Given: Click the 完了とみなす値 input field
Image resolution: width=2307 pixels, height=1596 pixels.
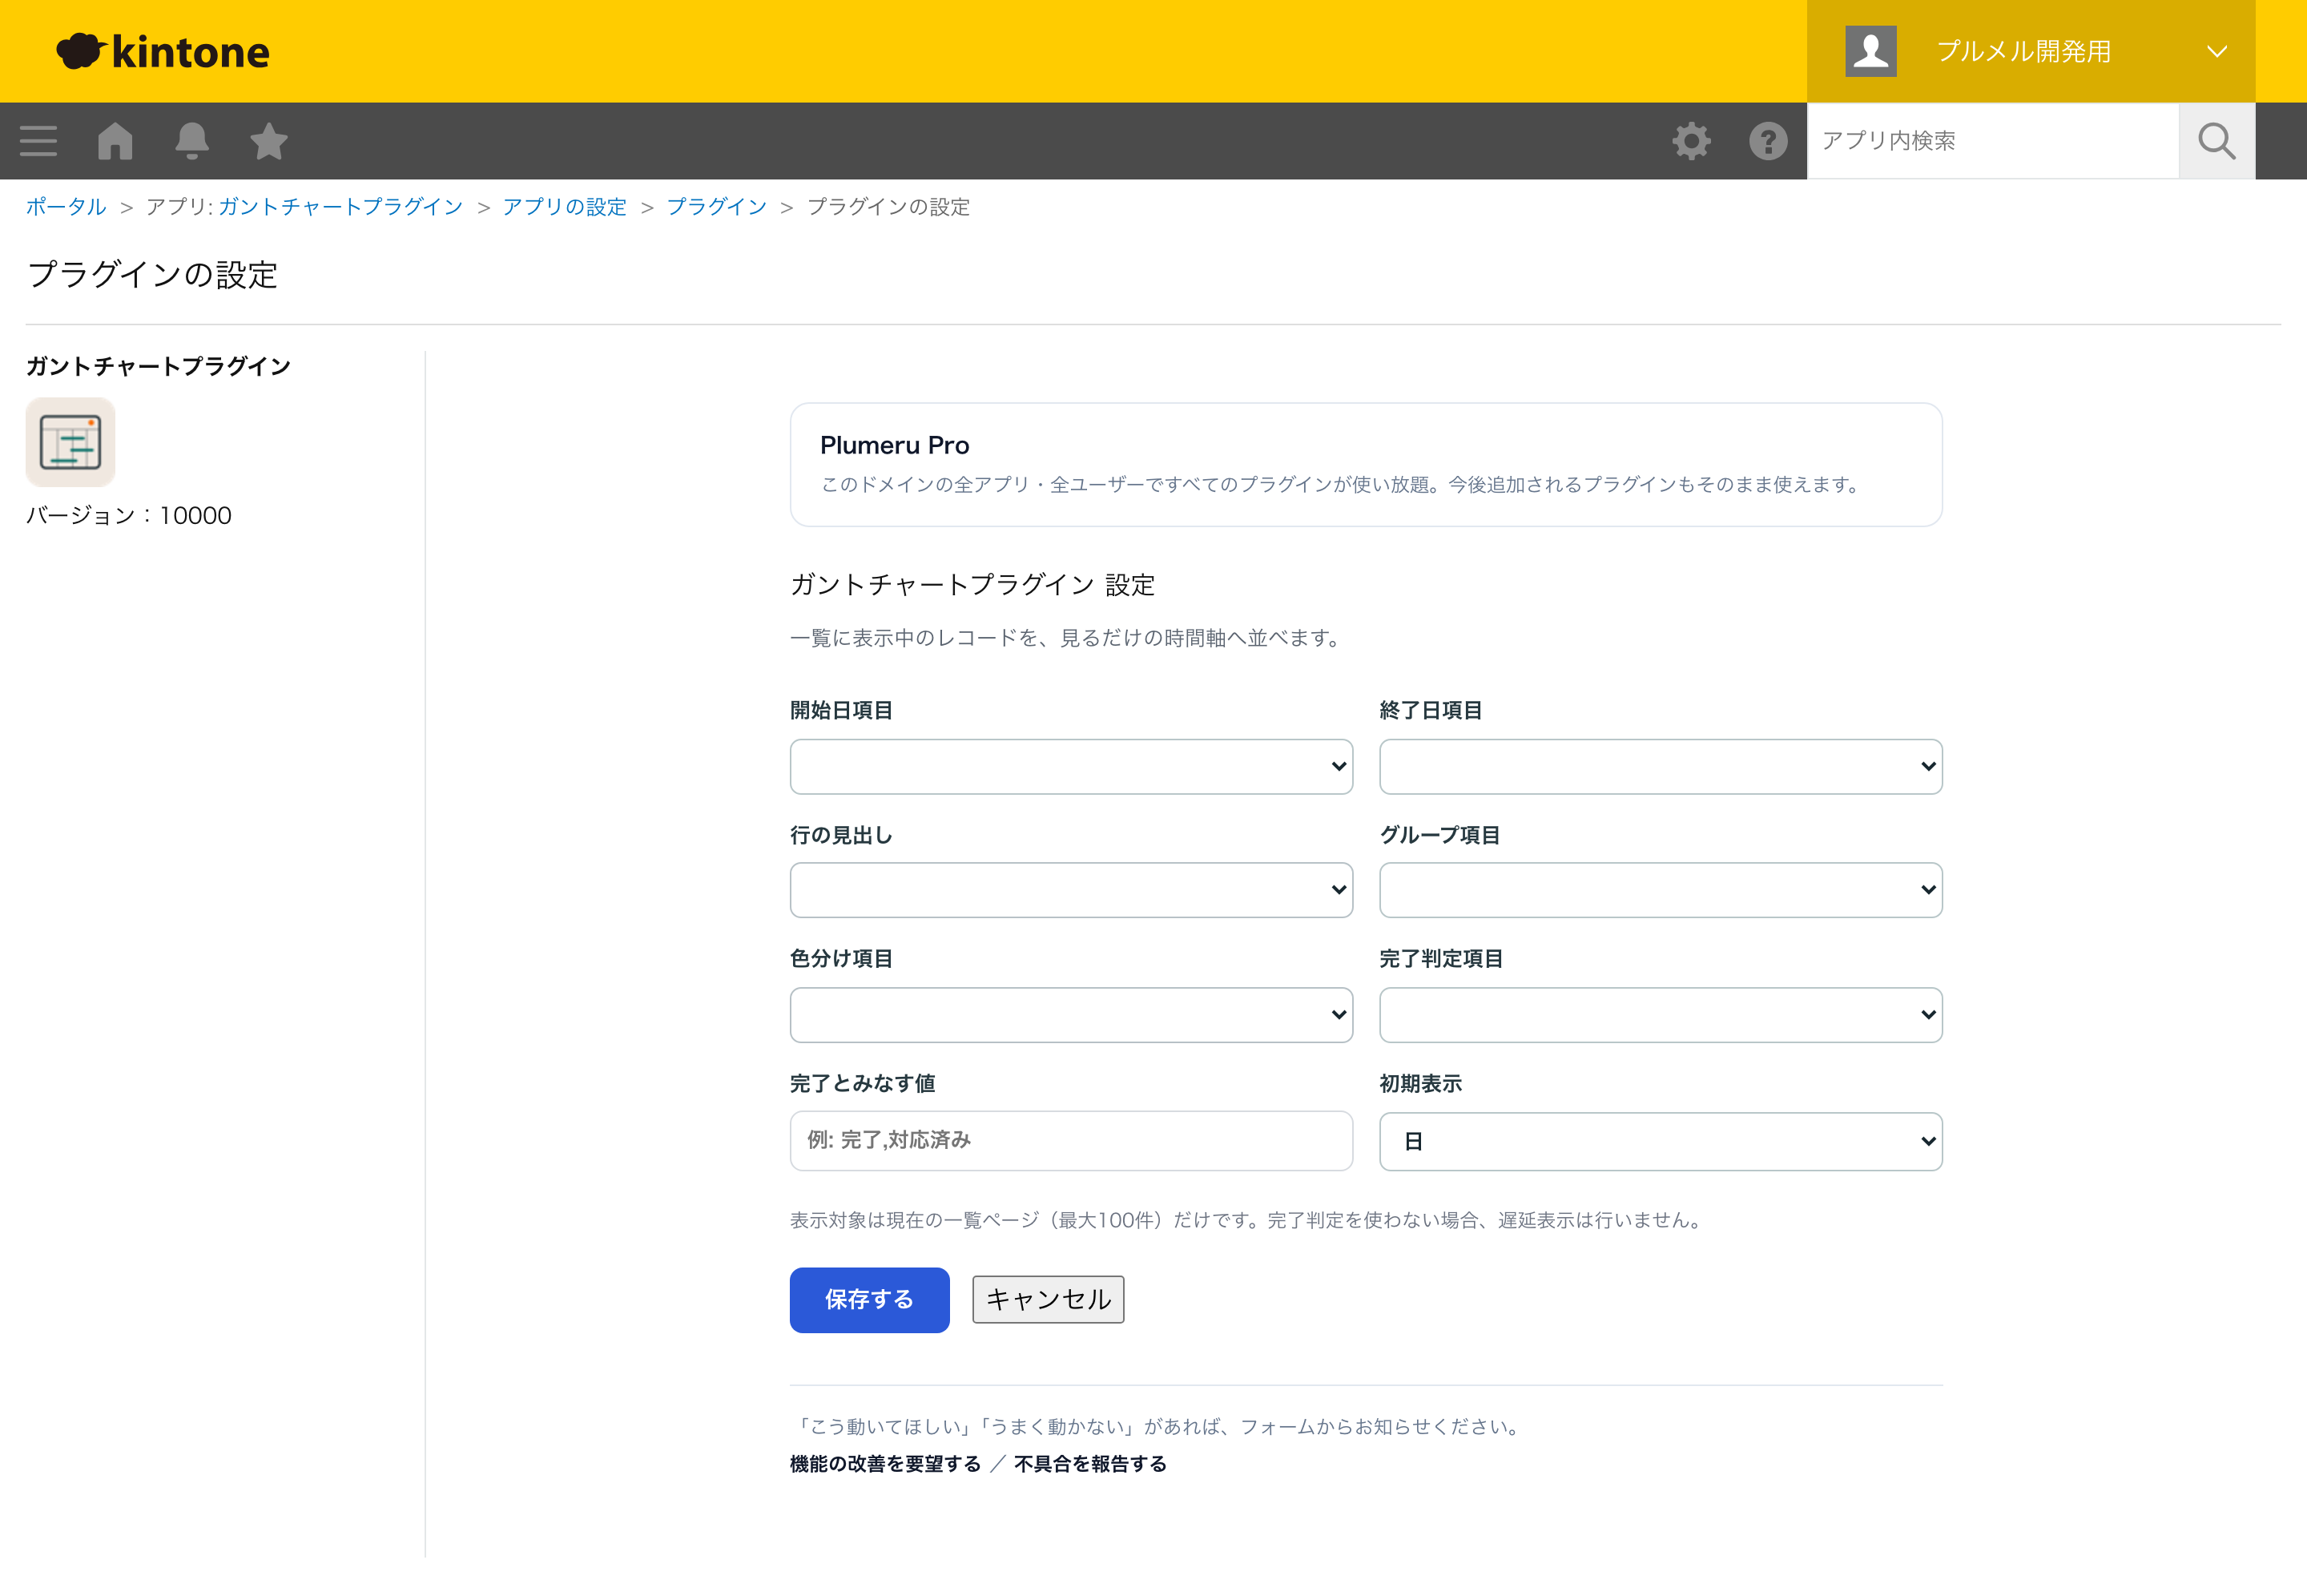Looking at the screenshot, I should 1070,1141.
